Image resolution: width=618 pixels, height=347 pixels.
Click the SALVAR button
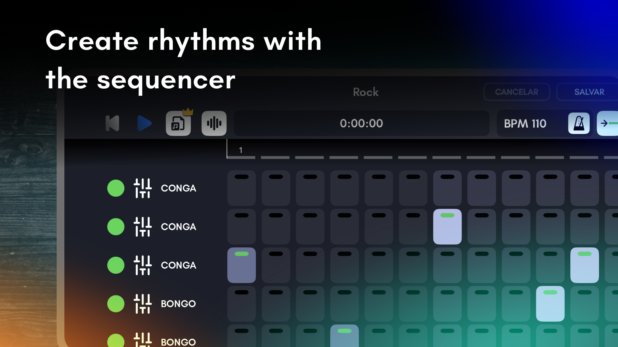[589, 92]
